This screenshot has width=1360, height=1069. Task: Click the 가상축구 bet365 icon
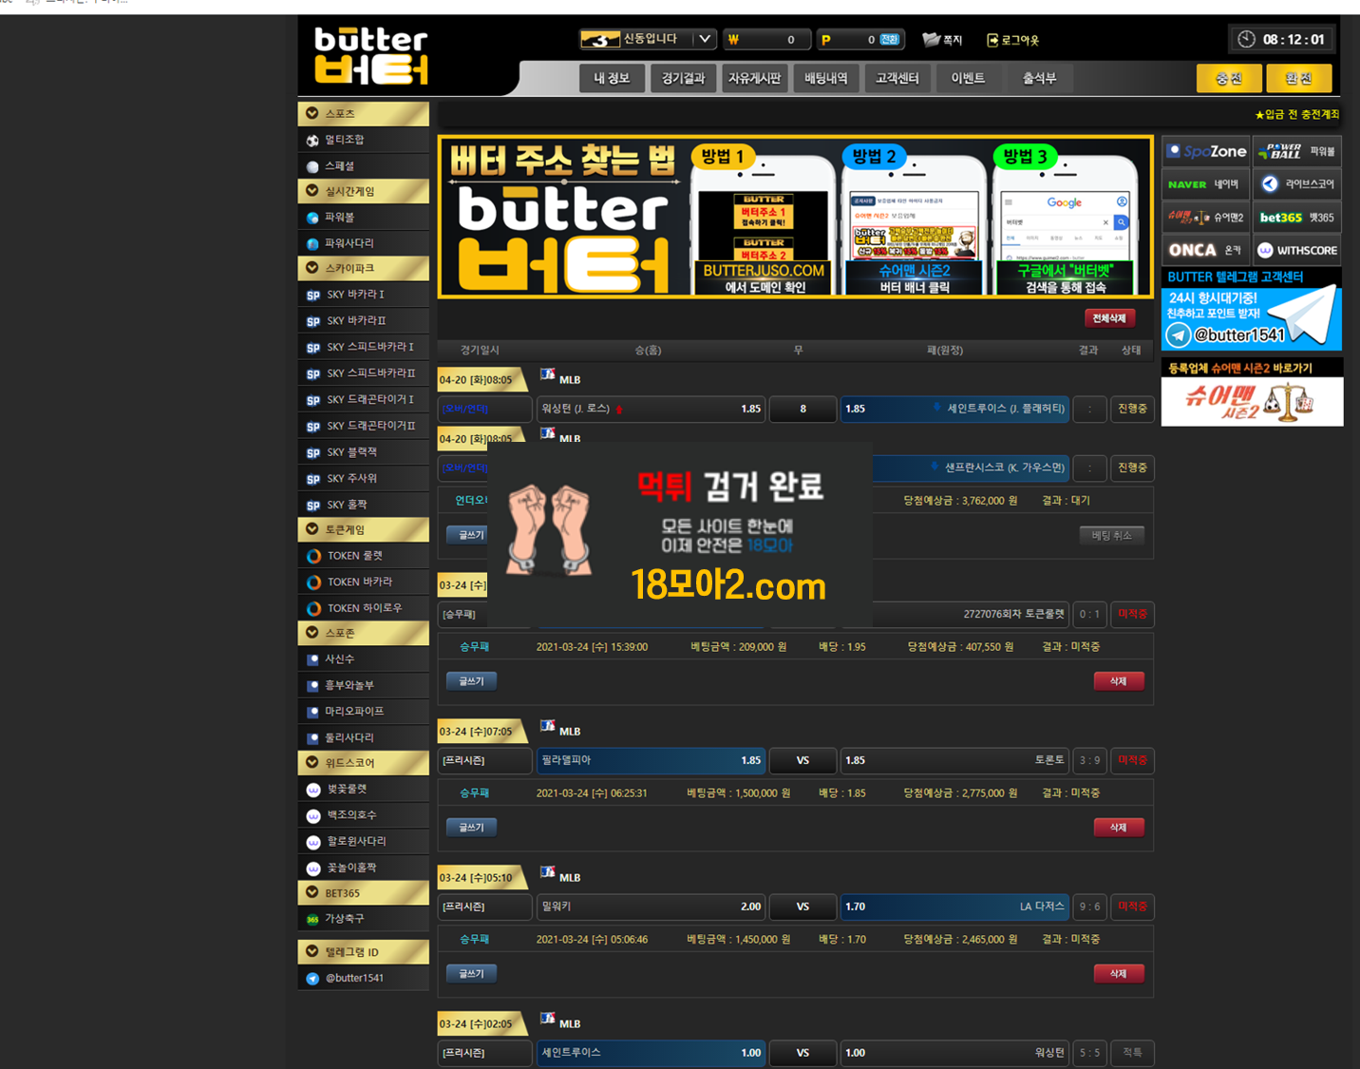[x=312, y=920]
